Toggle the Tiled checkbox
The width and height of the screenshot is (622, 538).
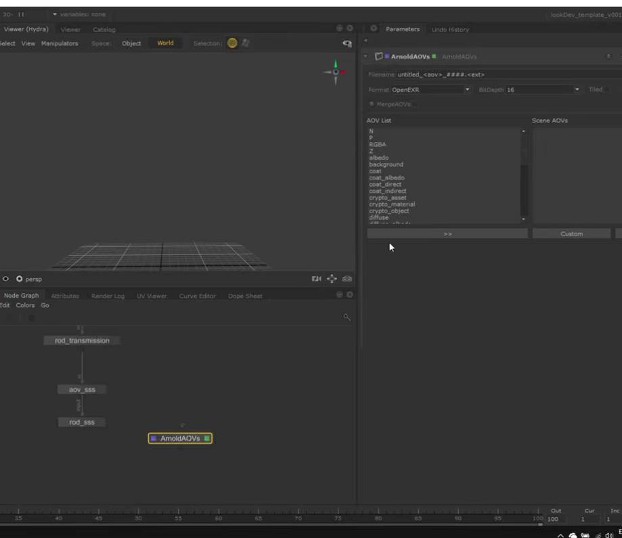click(607, 89)
